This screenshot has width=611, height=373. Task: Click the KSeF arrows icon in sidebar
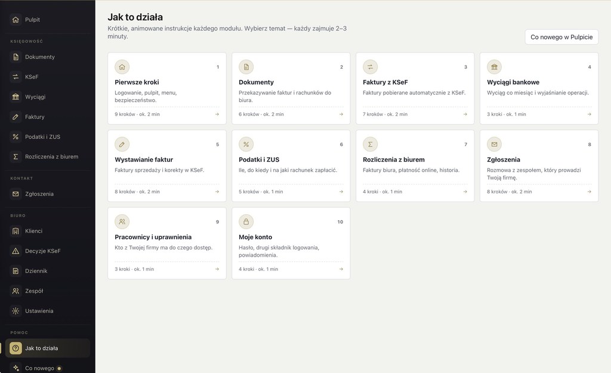[x=16, y=77]
